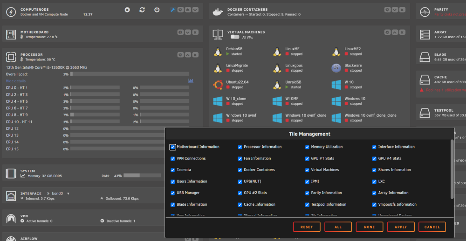
Task: Click the Windows 10 ovmf VM icon
Action: [218, 118]
